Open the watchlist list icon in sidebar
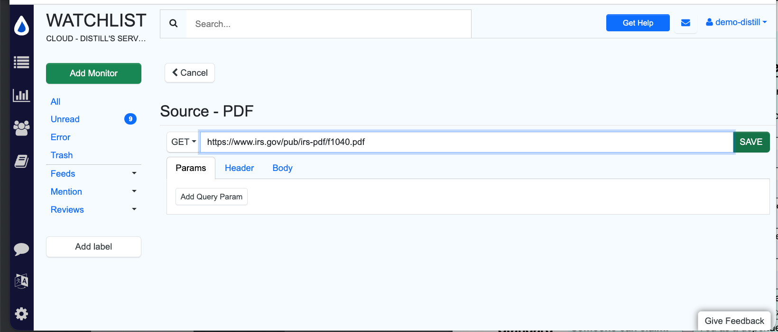Screen dimensions: 778x332 coord(21,62)
